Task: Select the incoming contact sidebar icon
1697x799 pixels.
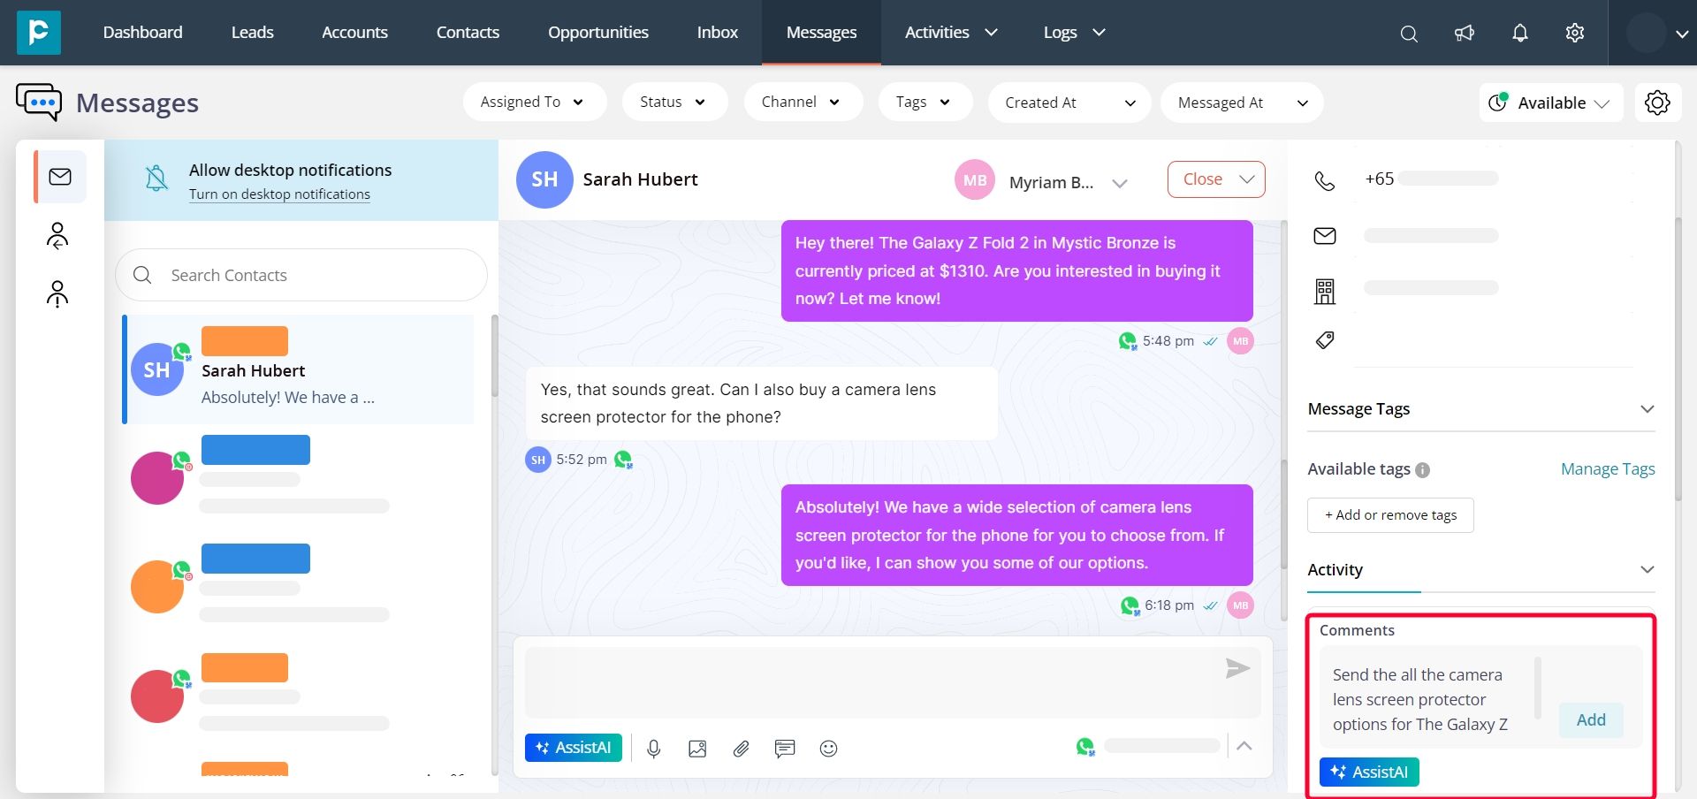Action: 57,236
